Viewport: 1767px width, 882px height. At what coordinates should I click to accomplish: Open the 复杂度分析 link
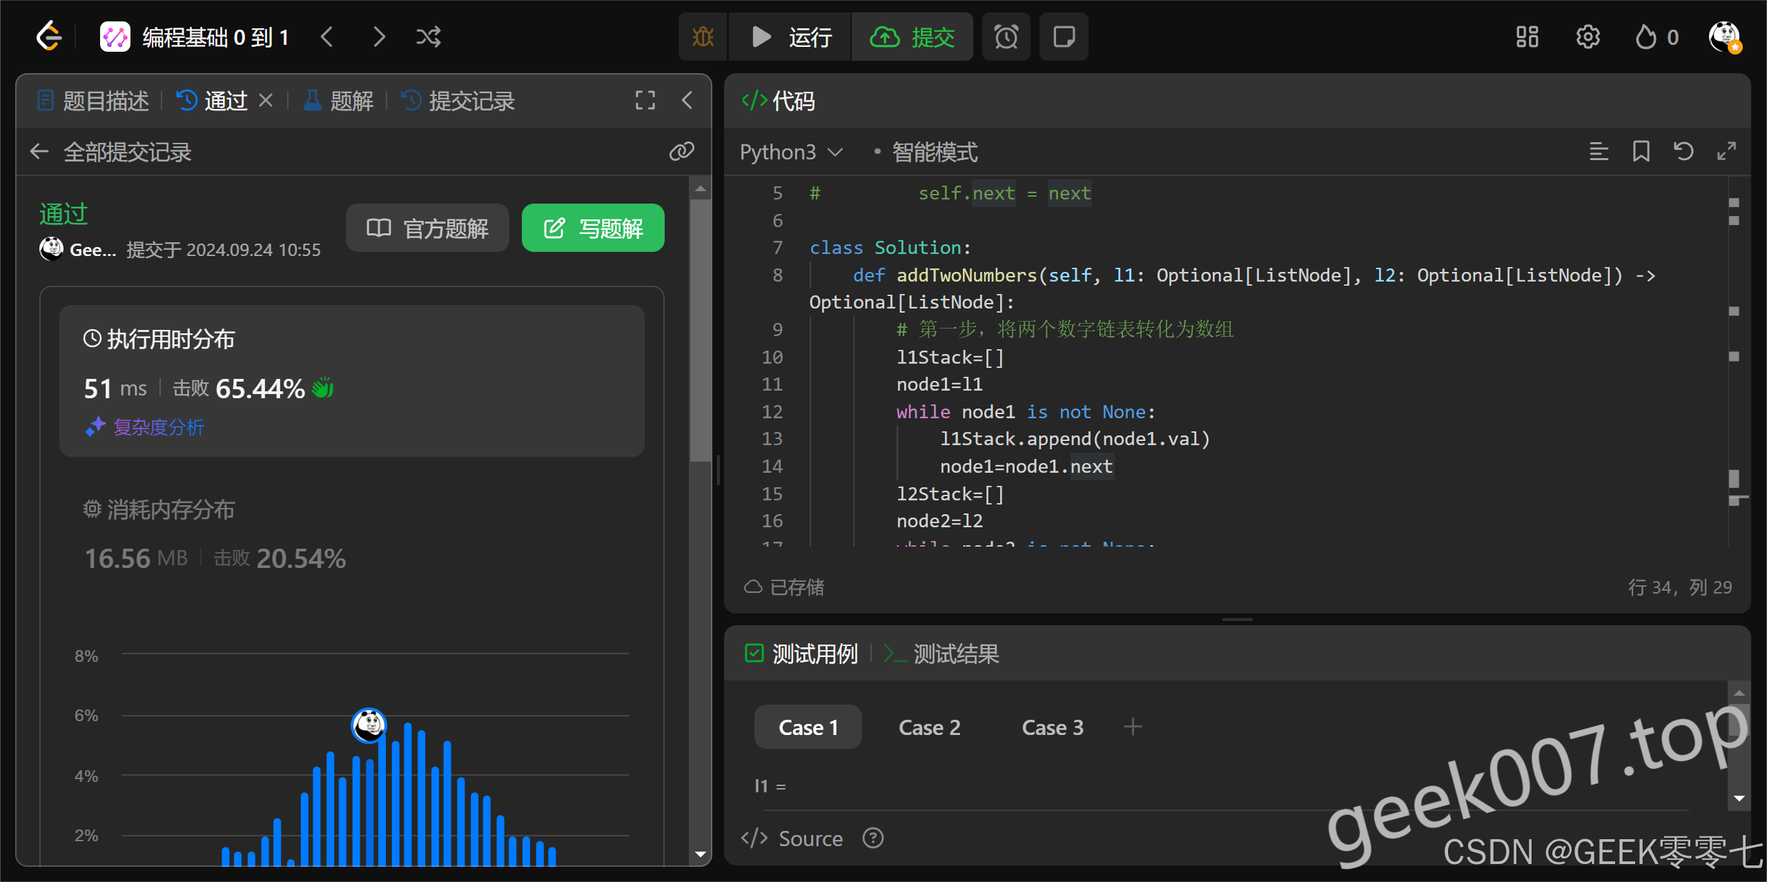point(158,427)
